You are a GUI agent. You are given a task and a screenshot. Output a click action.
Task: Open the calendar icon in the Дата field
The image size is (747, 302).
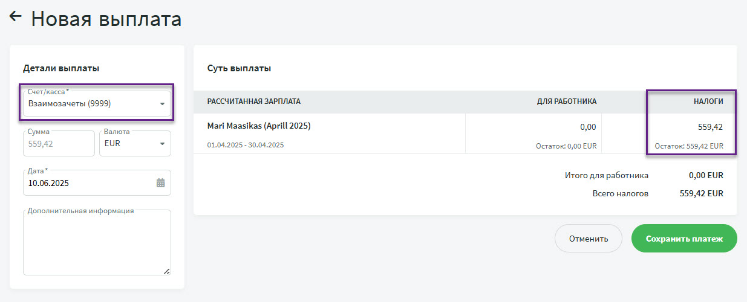tap(160, 182)
